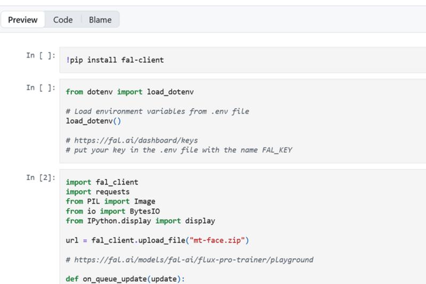
Task: Click the 'from dotenv import load_dotenv' line
Action: pos(129,92)
